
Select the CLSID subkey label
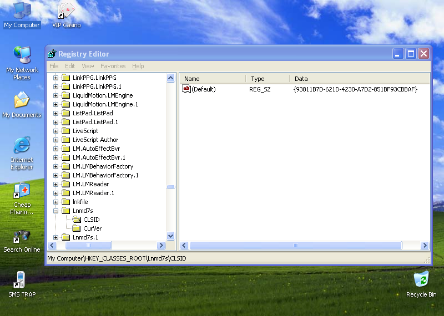92,220
